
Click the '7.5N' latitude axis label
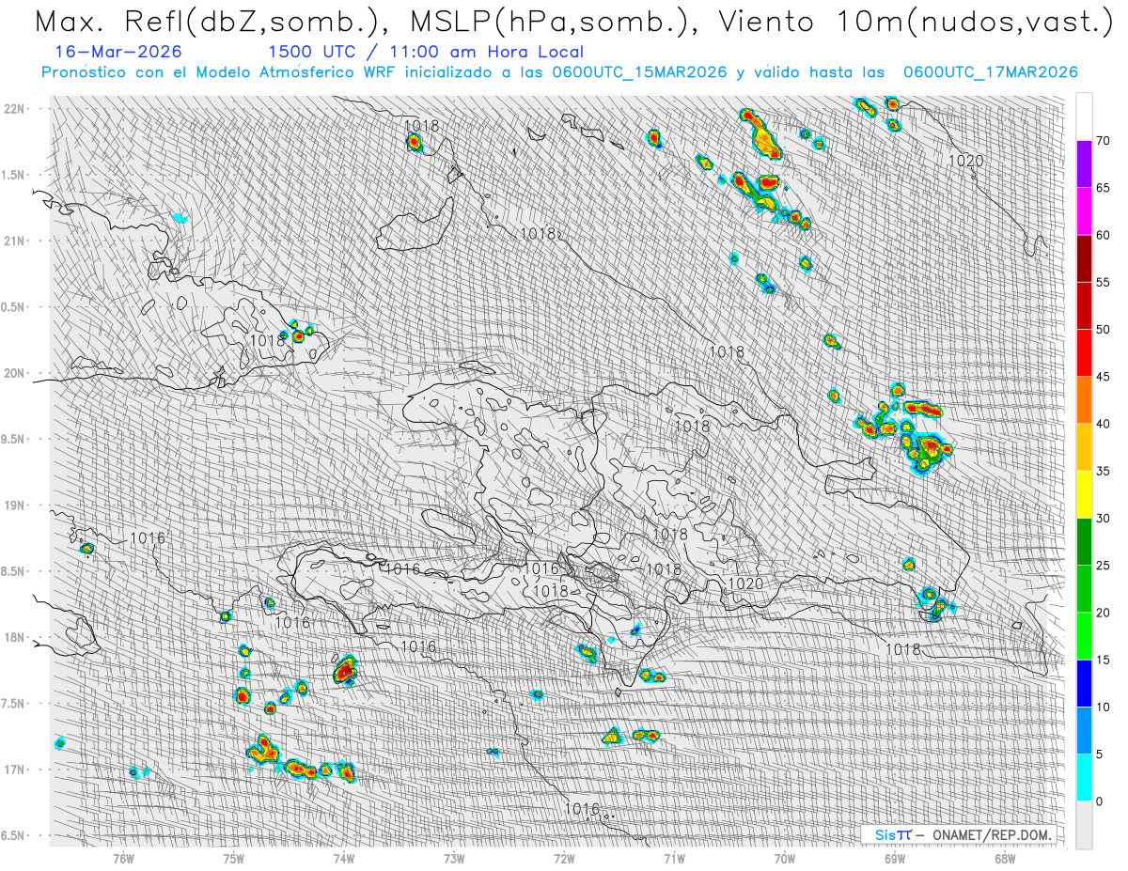[x=13, y=703]
